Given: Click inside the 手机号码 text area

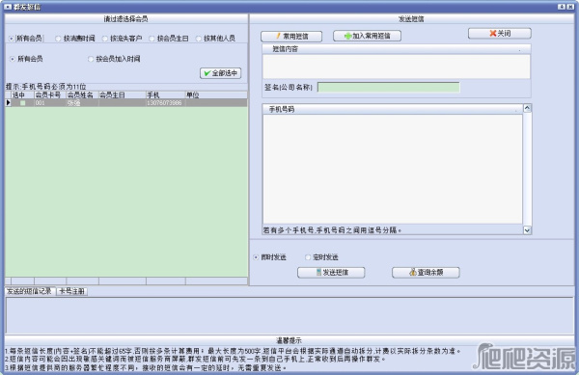Looking at the screenshot, I should 393,169.
